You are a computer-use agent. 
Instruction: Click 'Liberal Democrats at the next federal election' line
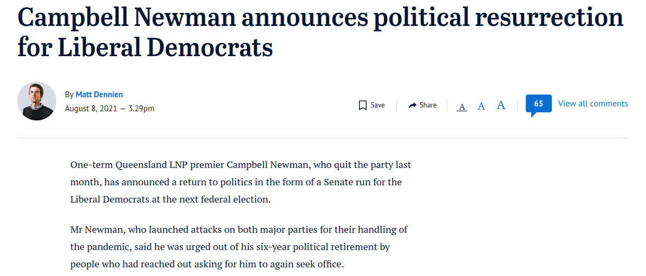[171, 200]
